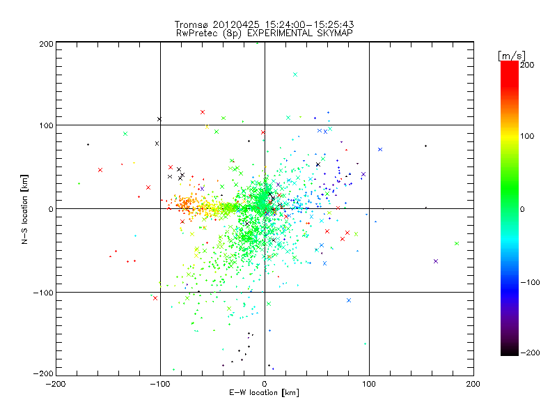This screenshot has height=418, width=557.
Task: Select the colorbar's '-100' tick label
Action: pyautogui.click(x=530, y=282)
